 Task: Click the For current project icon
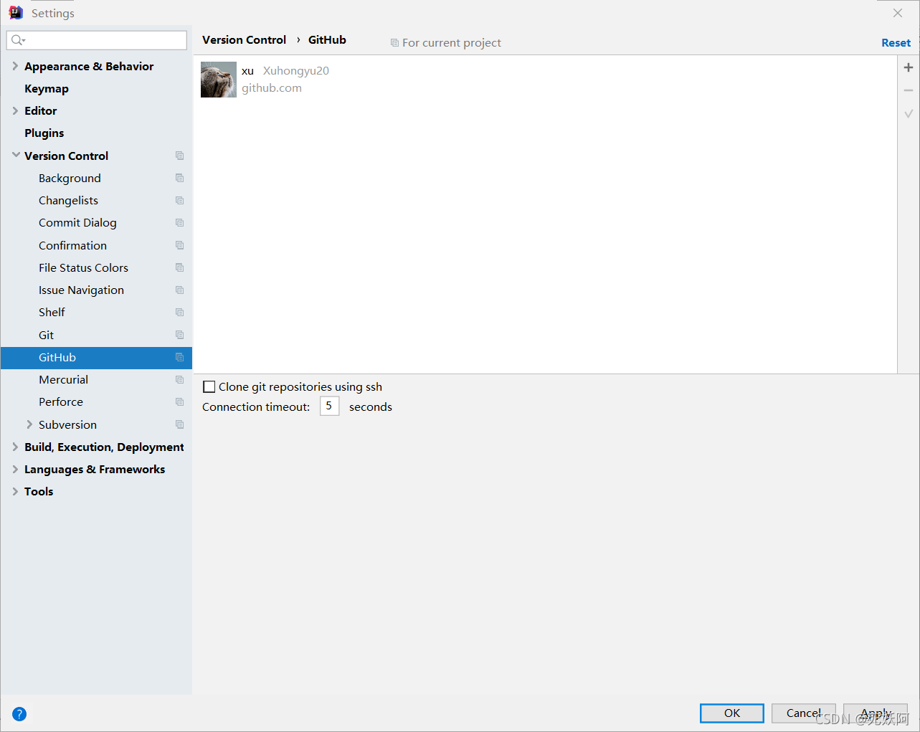[x=394, y=43]
